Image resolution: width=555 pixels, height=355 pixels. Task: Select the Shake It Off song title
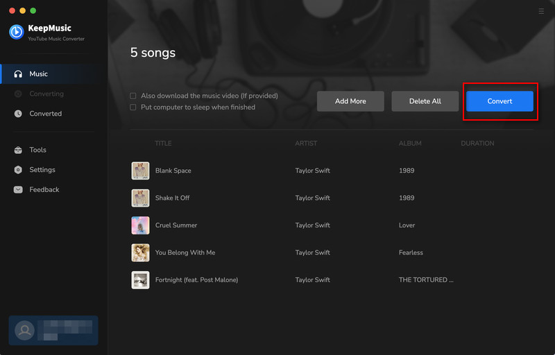[172, 198]
